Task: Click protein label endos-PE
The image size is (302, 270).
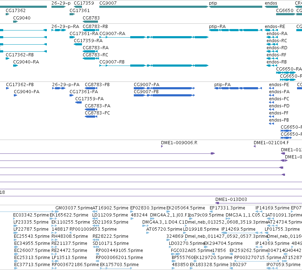Action: (x=279, y=85)
